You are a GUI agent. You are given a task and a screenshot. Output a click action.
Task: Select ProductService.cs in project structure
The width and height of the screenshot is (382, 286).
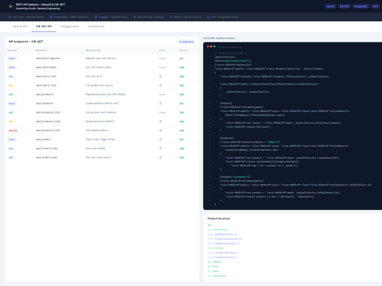coord(226,257)
